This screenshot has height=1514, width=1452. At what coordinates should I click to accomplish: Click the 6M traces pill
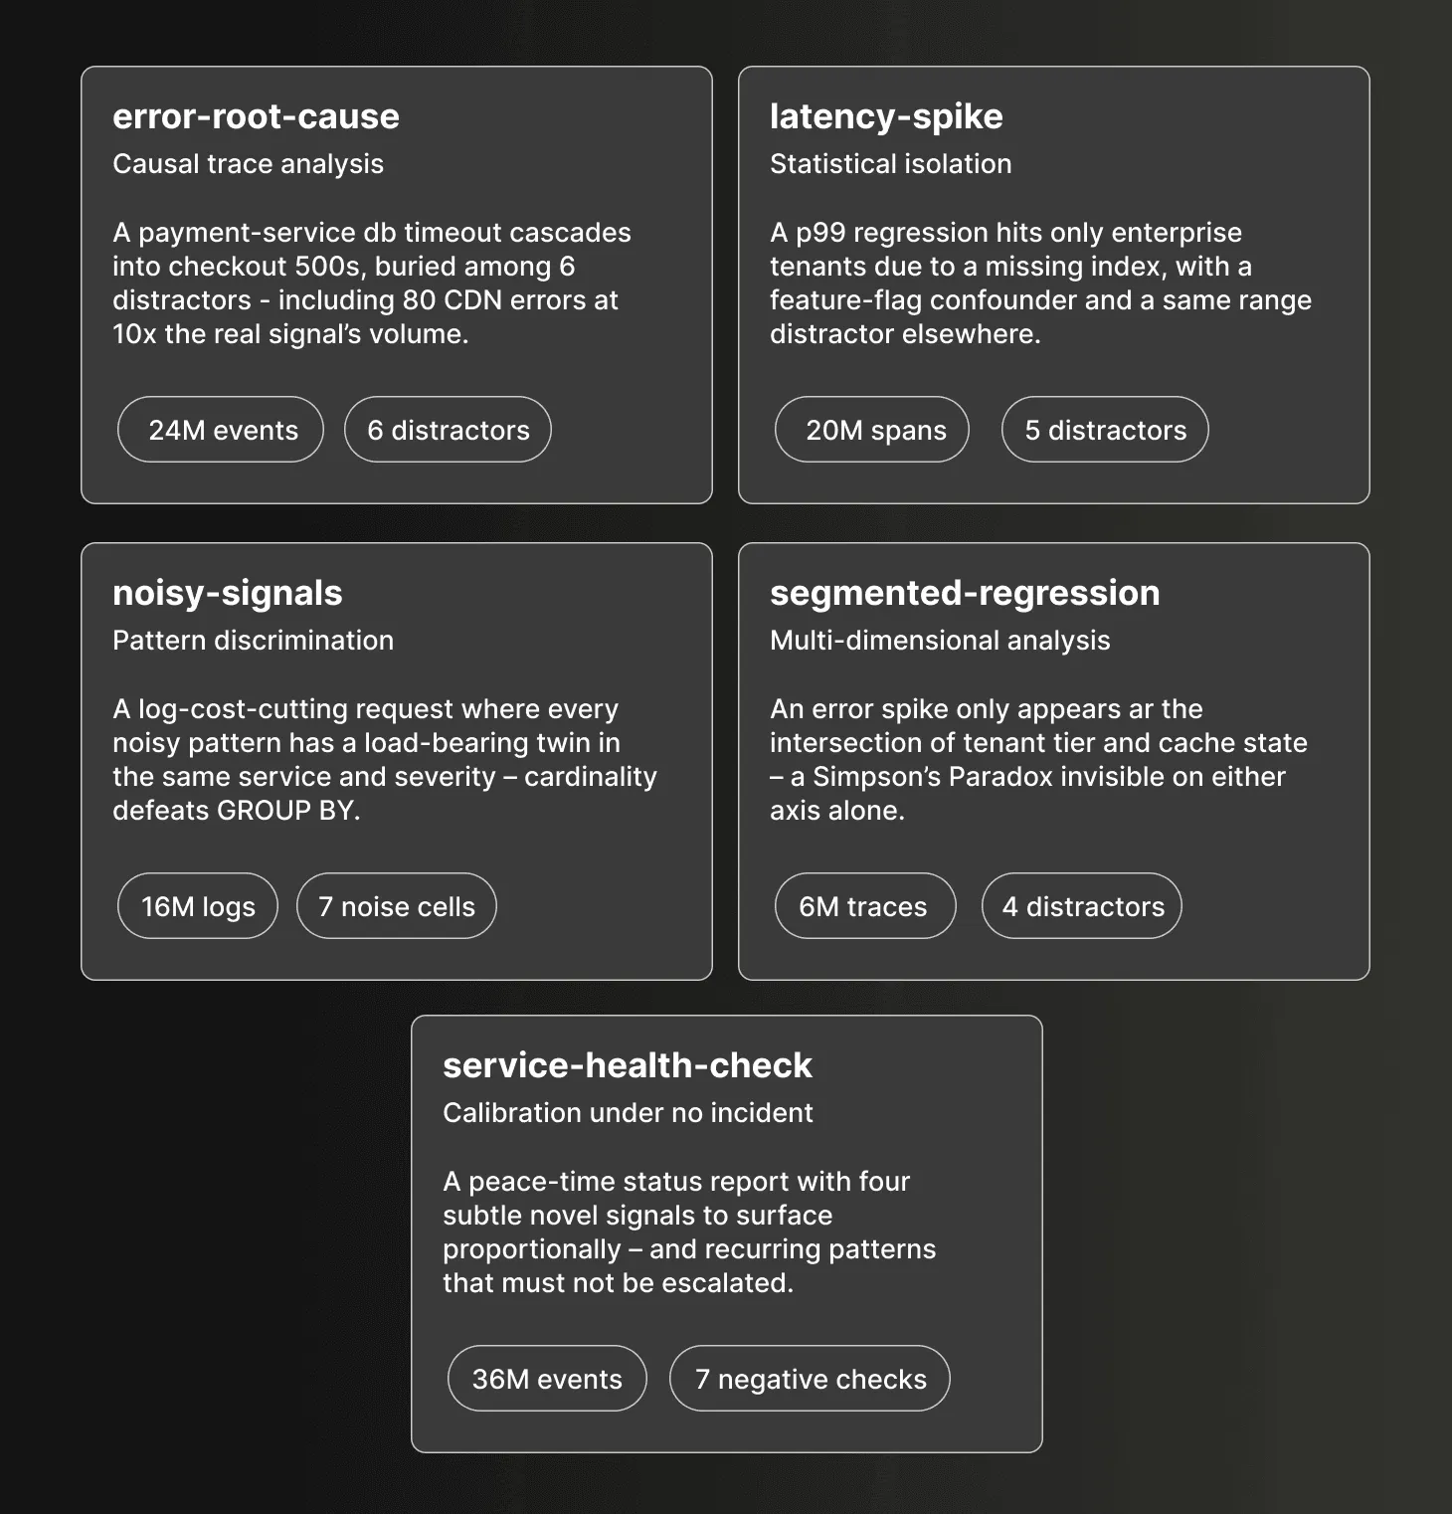pos(865,906)
